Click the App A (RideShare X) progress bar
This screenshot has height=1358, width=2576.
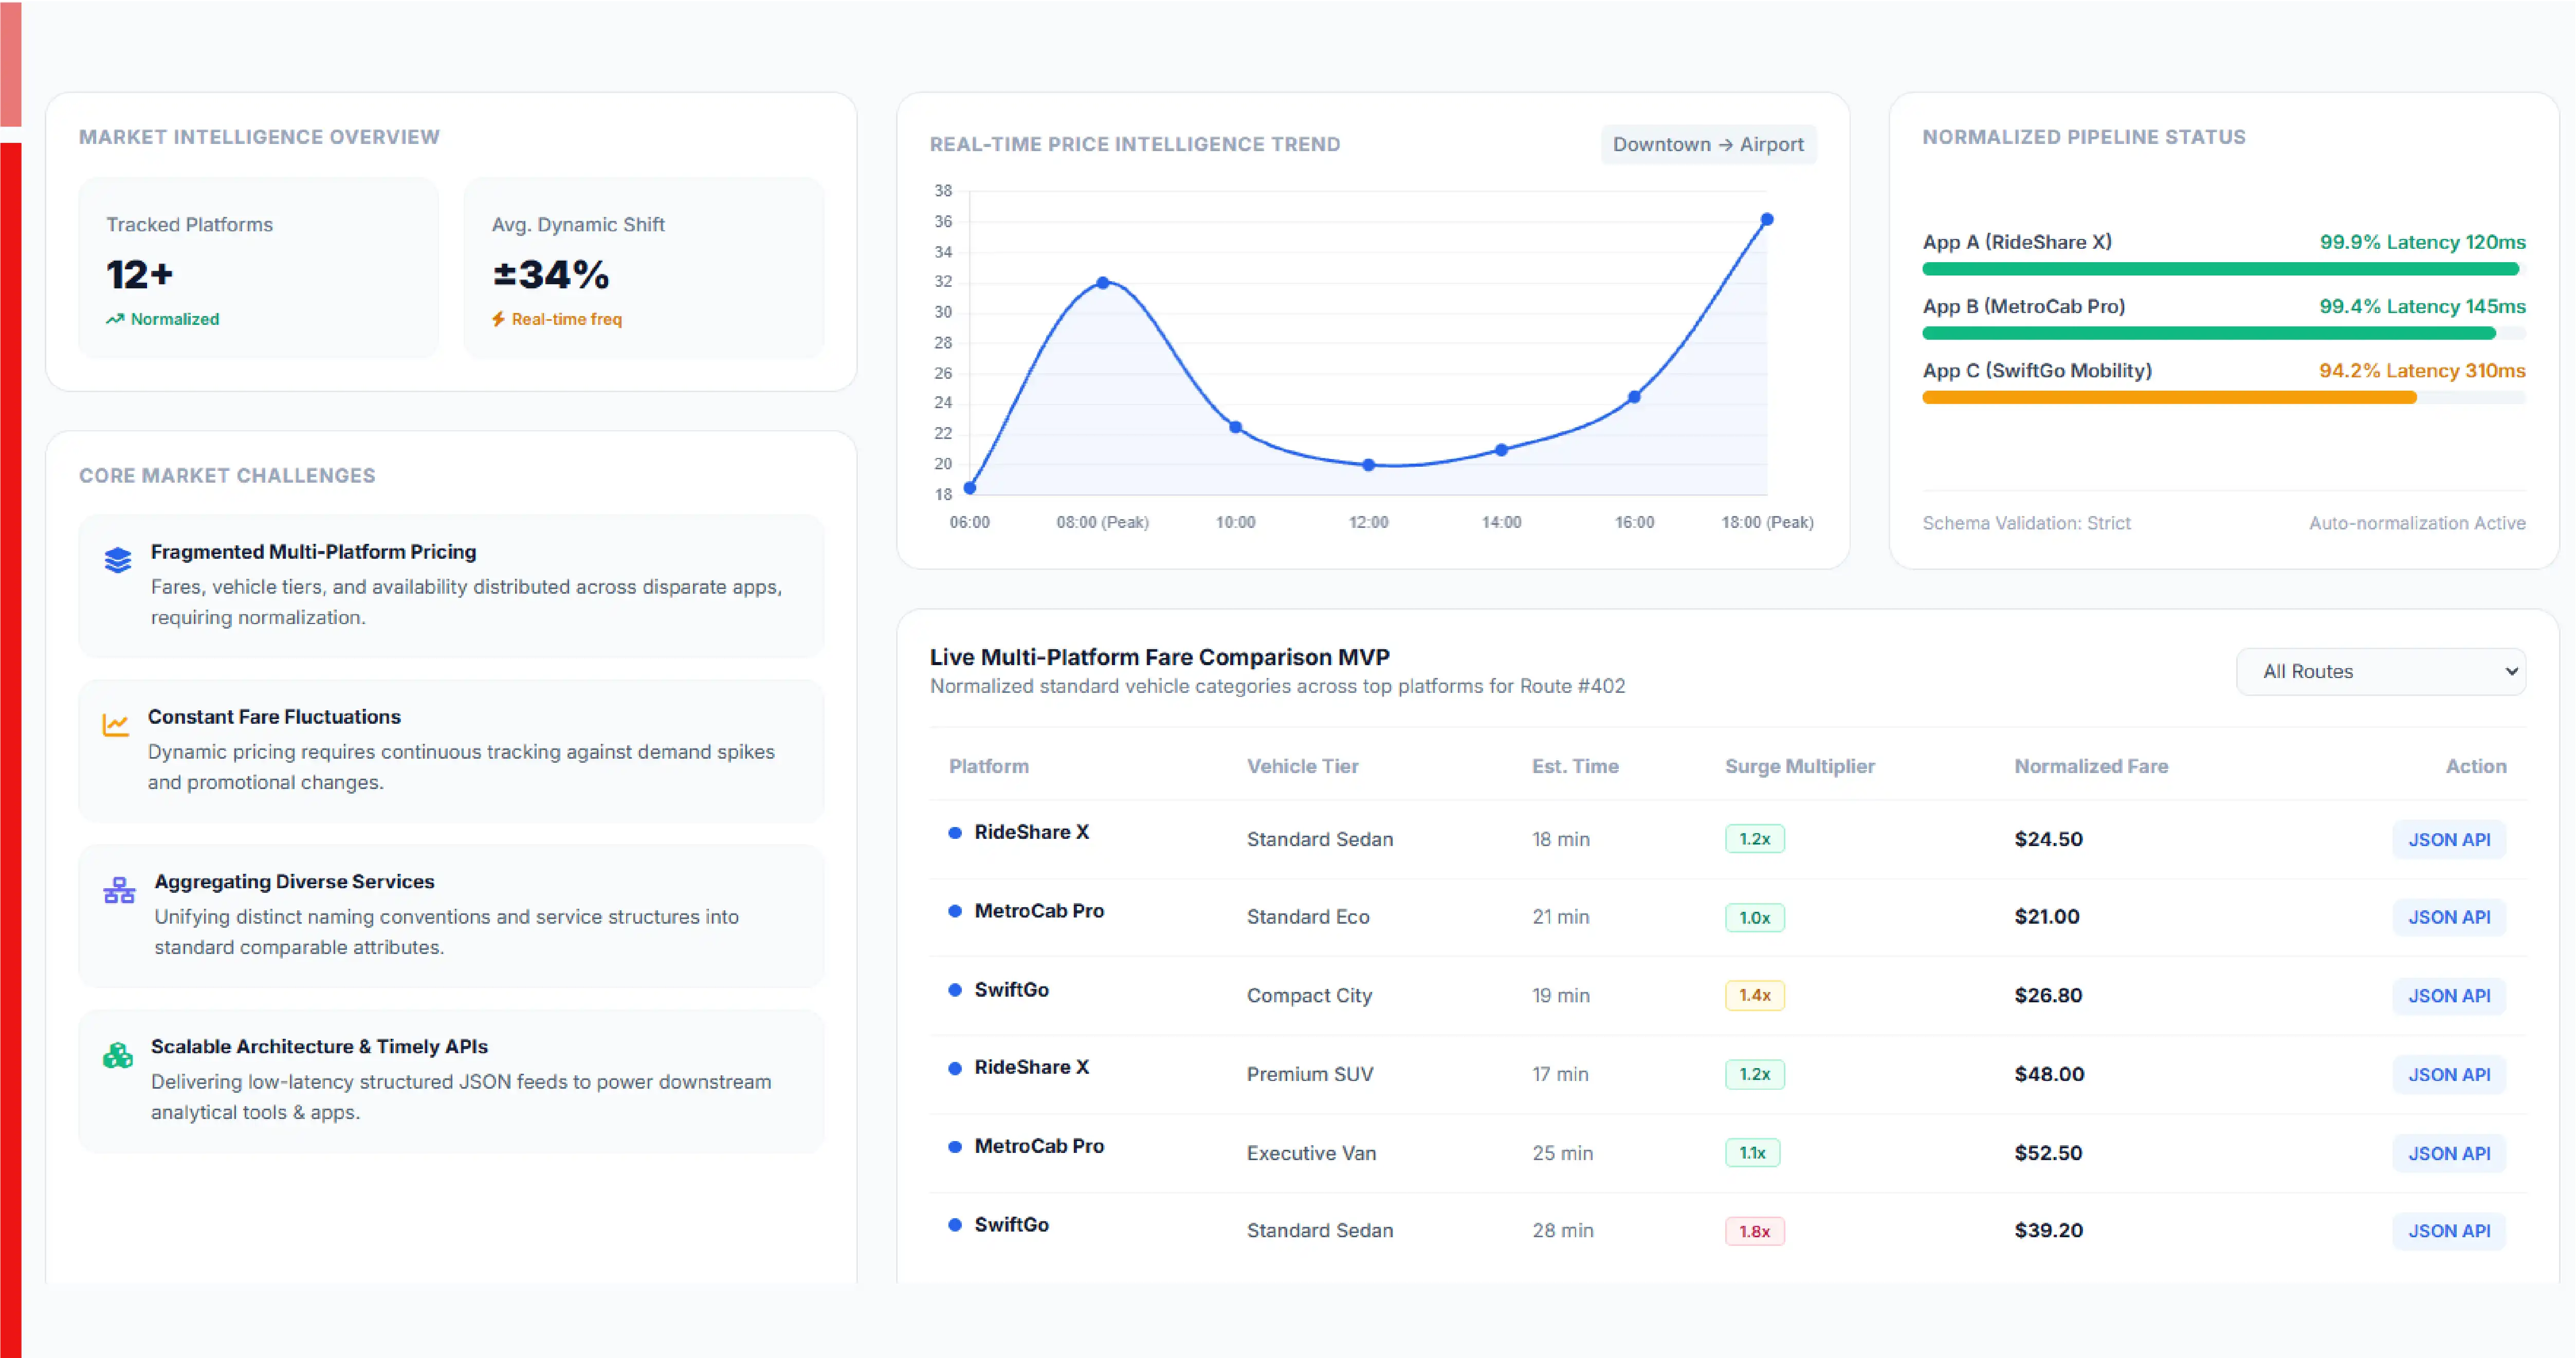(x=2223, y=269)
